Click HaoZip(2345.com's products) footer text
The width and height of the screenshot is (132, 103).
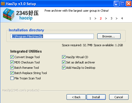pyautogui.click(x=21, y=90)
